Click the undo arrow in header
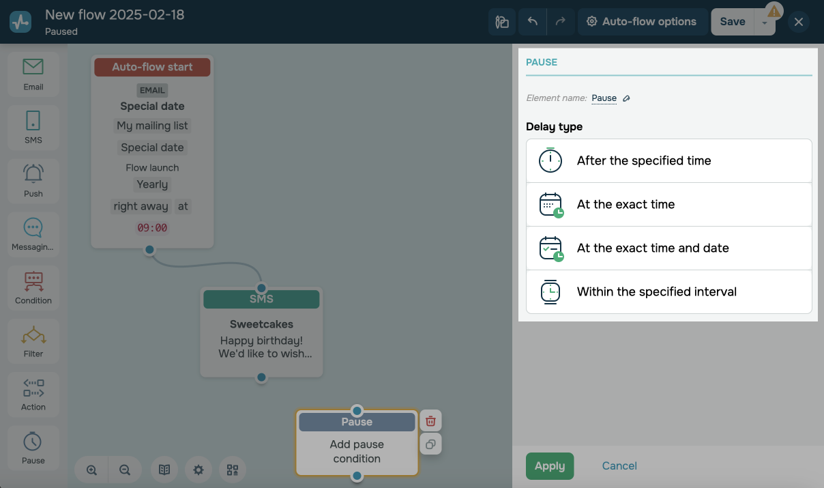 click(533, 22)
